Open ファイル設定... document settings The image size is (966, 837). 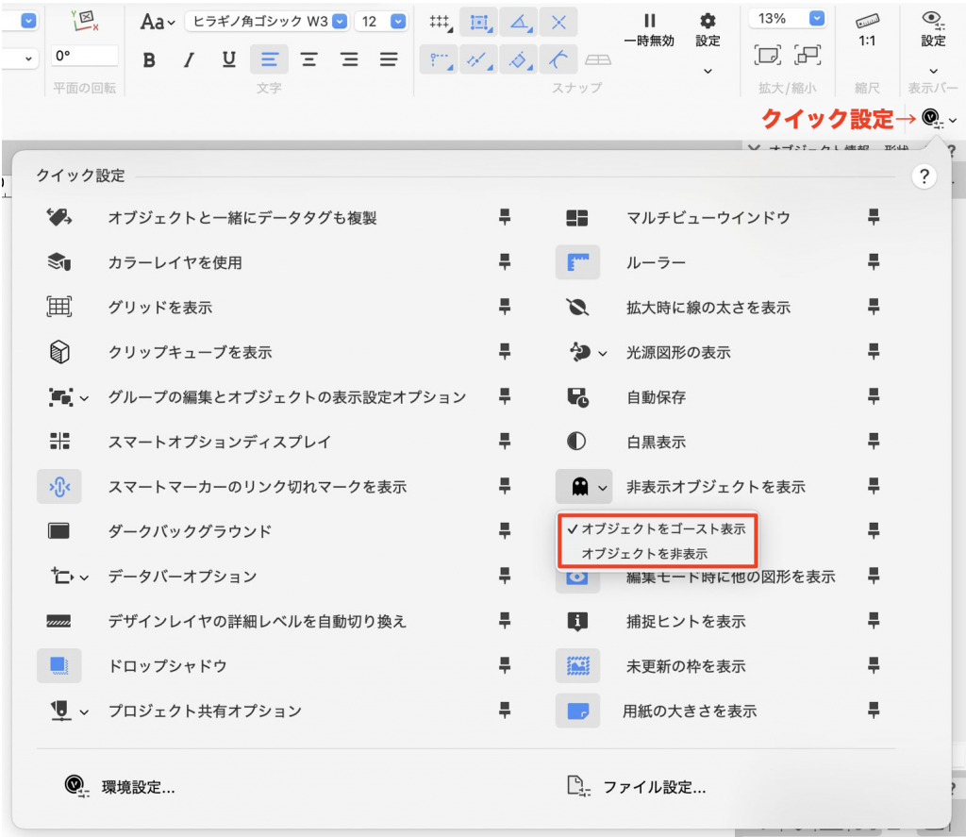pos(637,786)
